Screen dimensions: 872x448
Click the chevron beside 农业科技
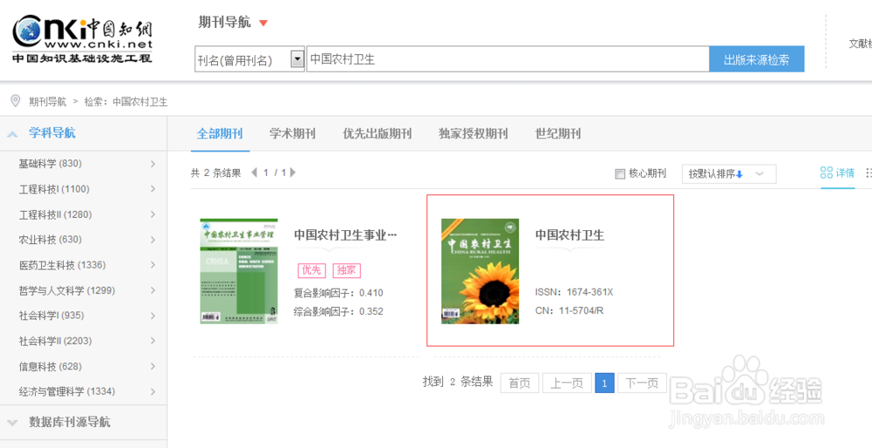click(153, 240)
